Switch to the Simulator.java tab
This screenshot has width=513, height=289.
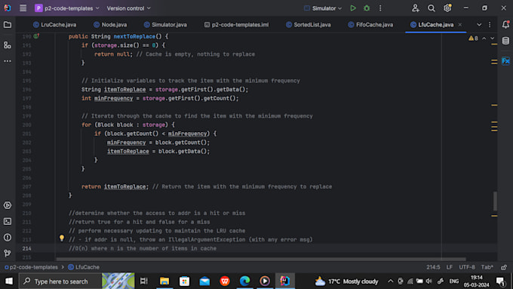point(165,25)
